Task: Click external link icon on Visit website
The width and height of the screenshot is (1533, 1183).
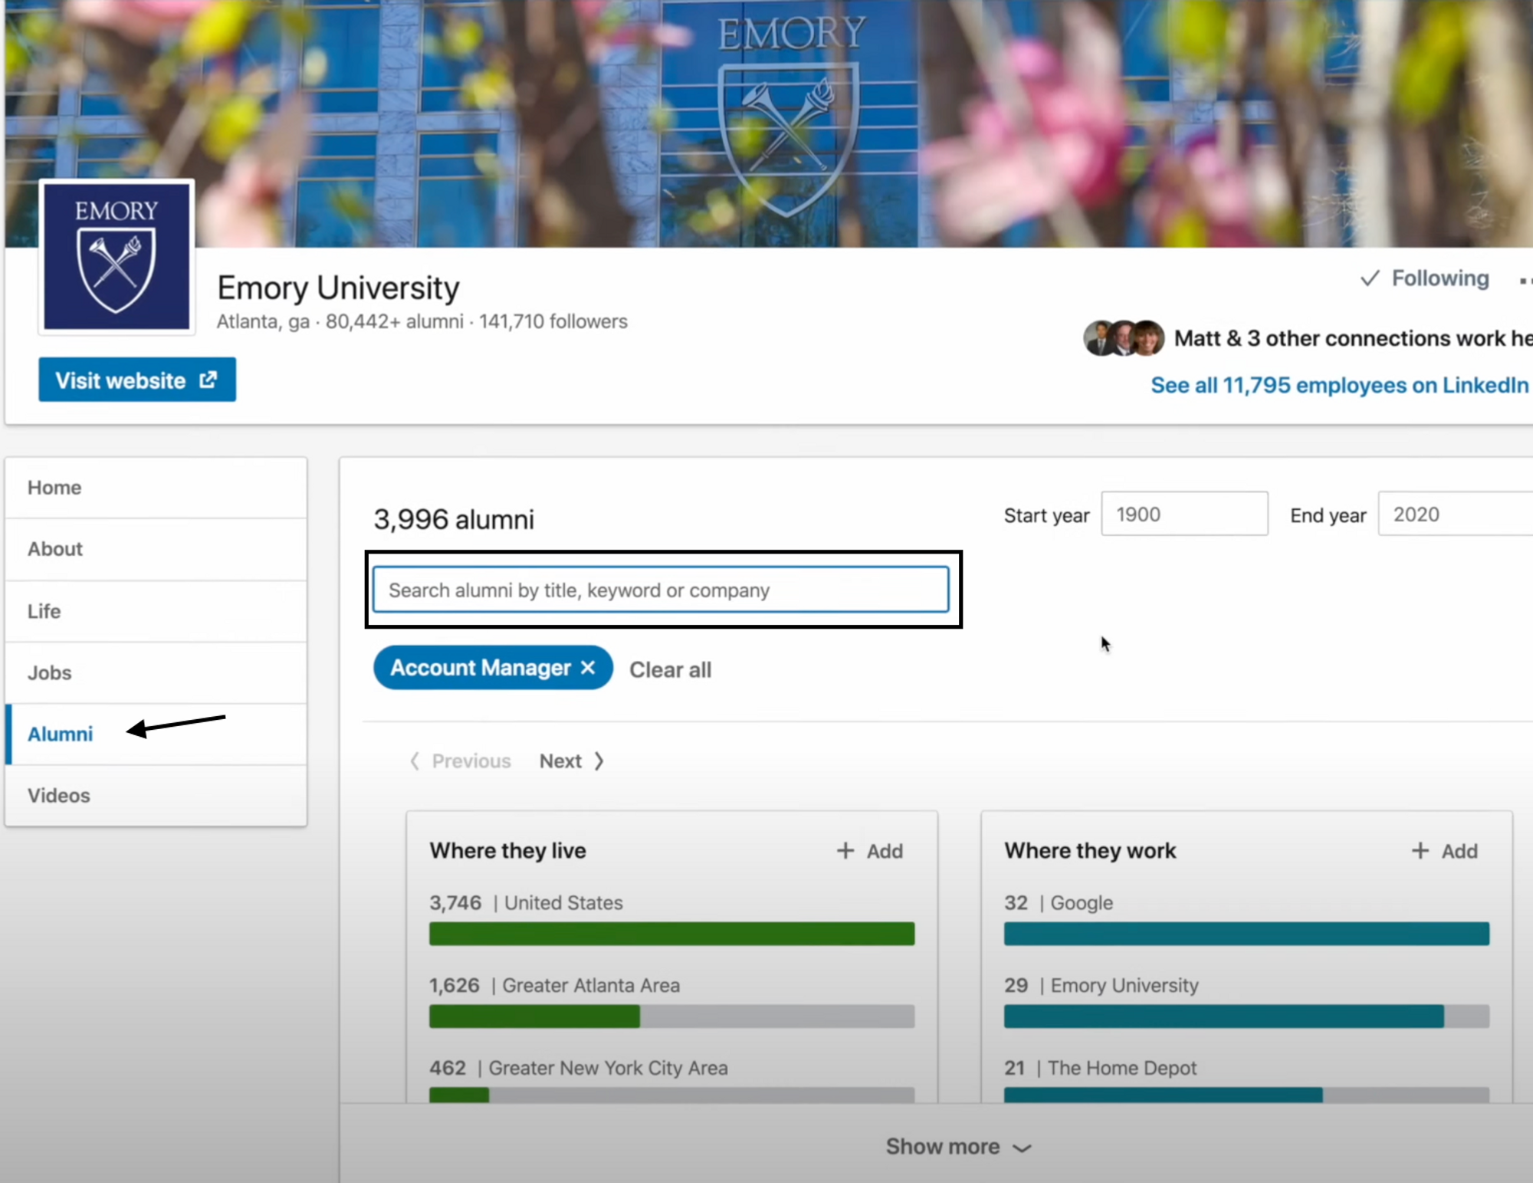Action: 208,380
